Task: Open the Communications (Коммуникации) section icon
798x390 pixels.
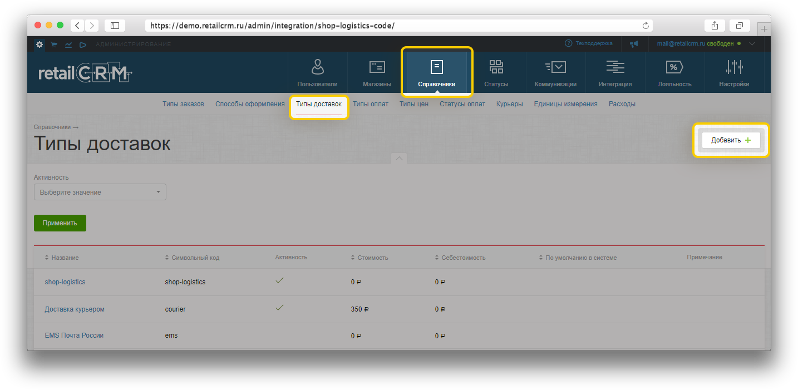Action: click(555, 68)
